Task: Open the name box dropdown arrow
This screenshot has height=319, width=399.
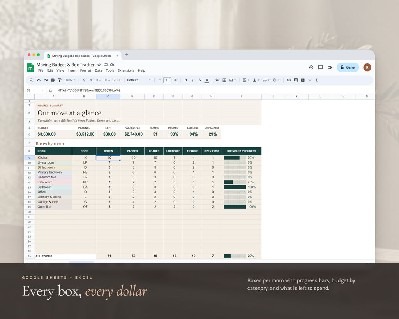Action: point(43,90)
